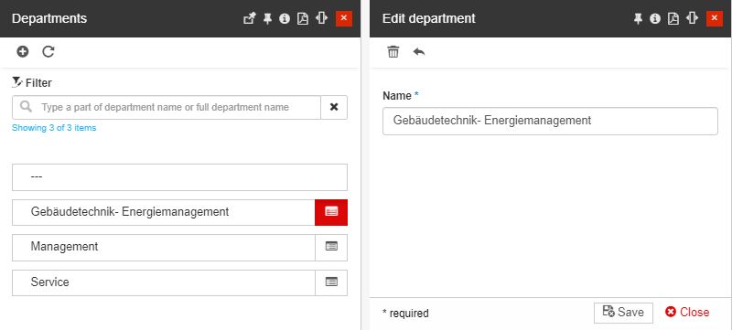Add a new department
This screenshot has width=732, height=330.
tap(22, 52)
